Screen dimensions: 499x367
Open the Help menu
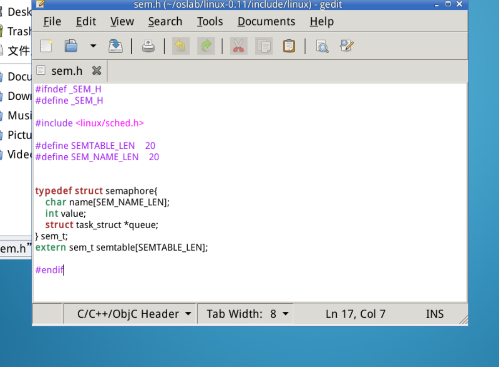(x=322, y=21)
